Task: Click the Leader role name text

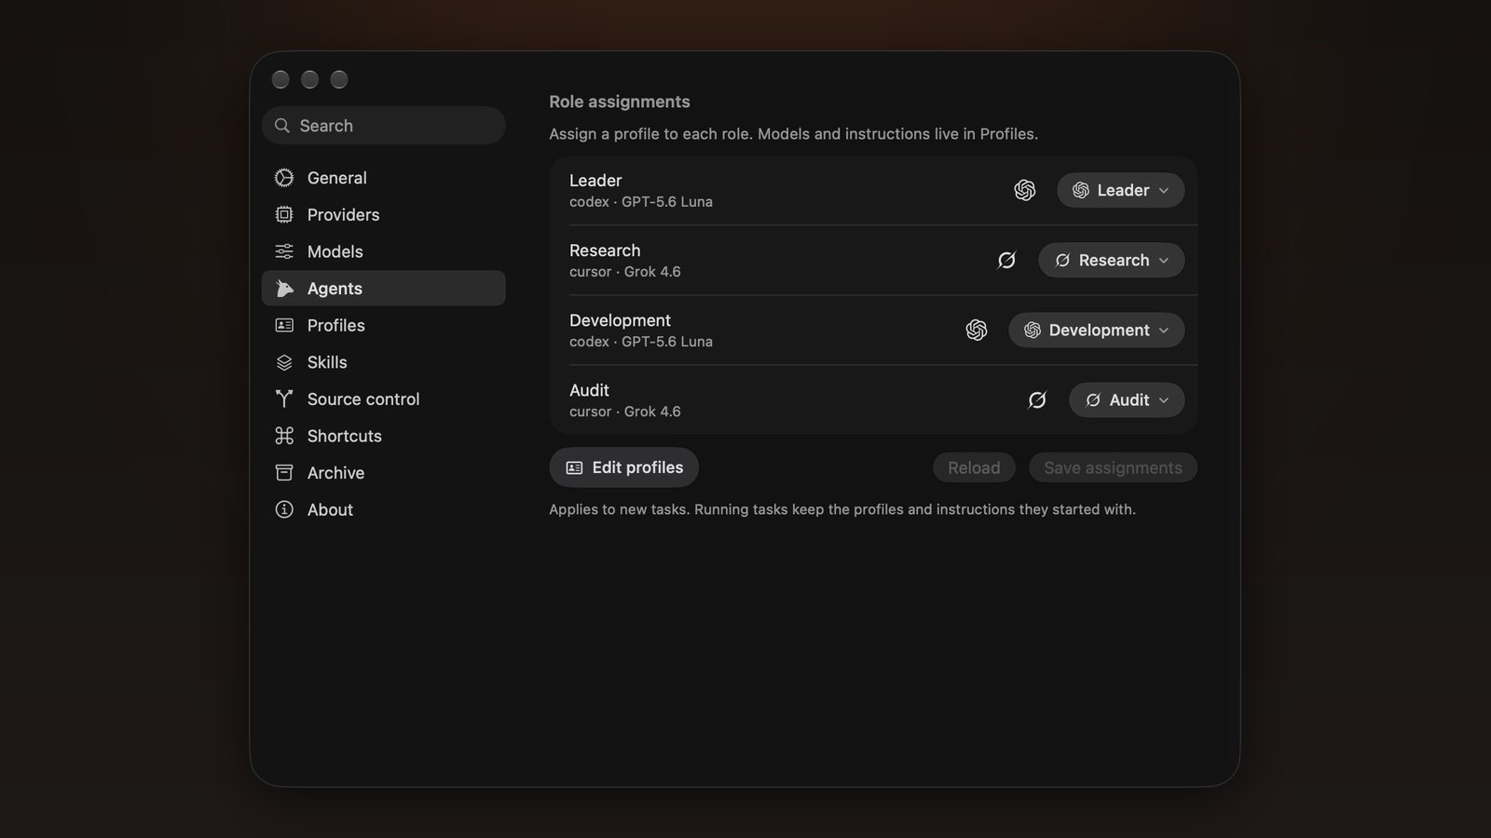Action: tap(595, 181)
